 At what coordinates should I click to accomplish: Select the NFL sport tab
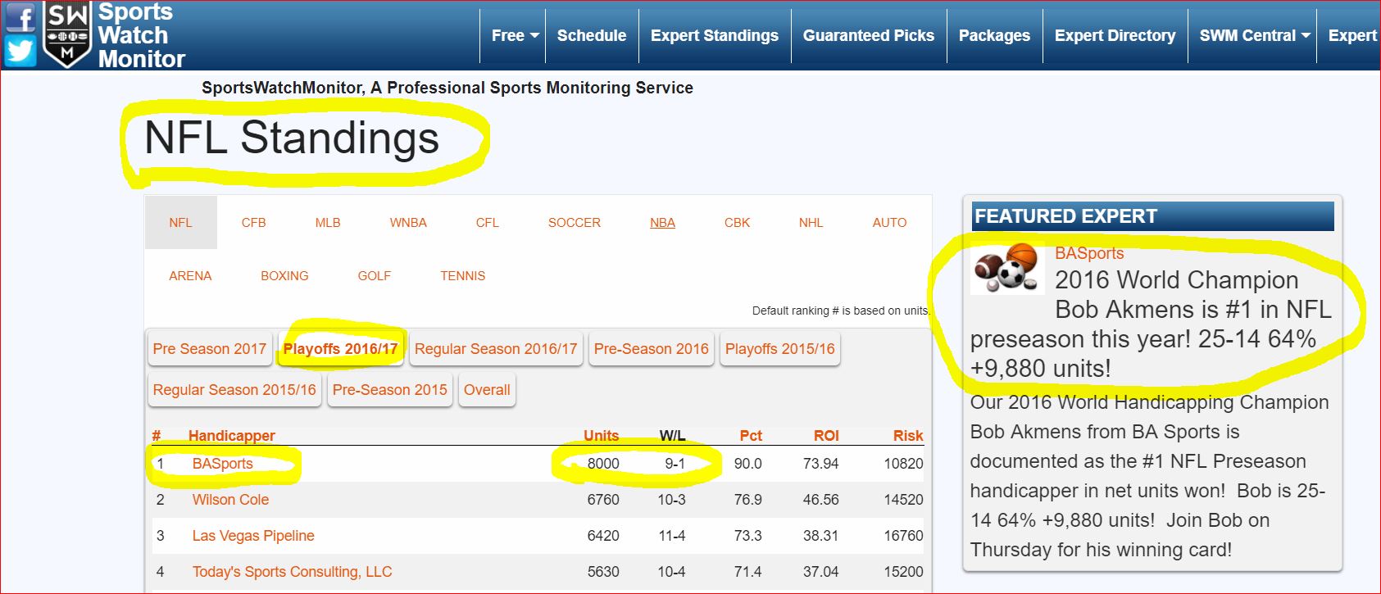click(180, 222)
